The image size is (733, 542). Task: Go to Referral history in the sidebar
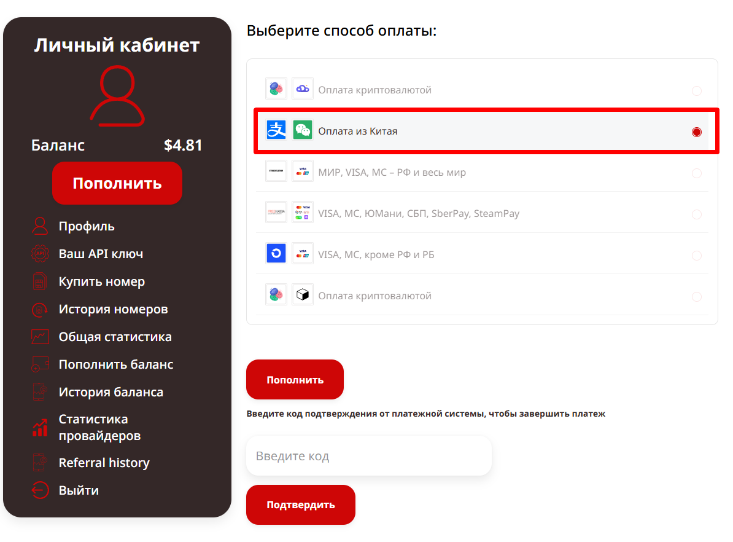104,463
